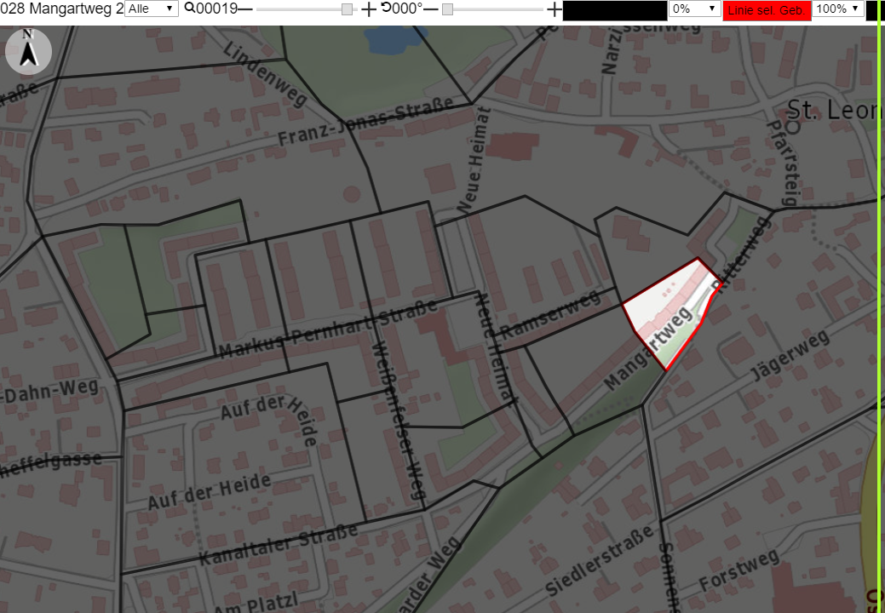Click the wide black color swatch
This screenshot has width=885, height=613.
(615, 11)
